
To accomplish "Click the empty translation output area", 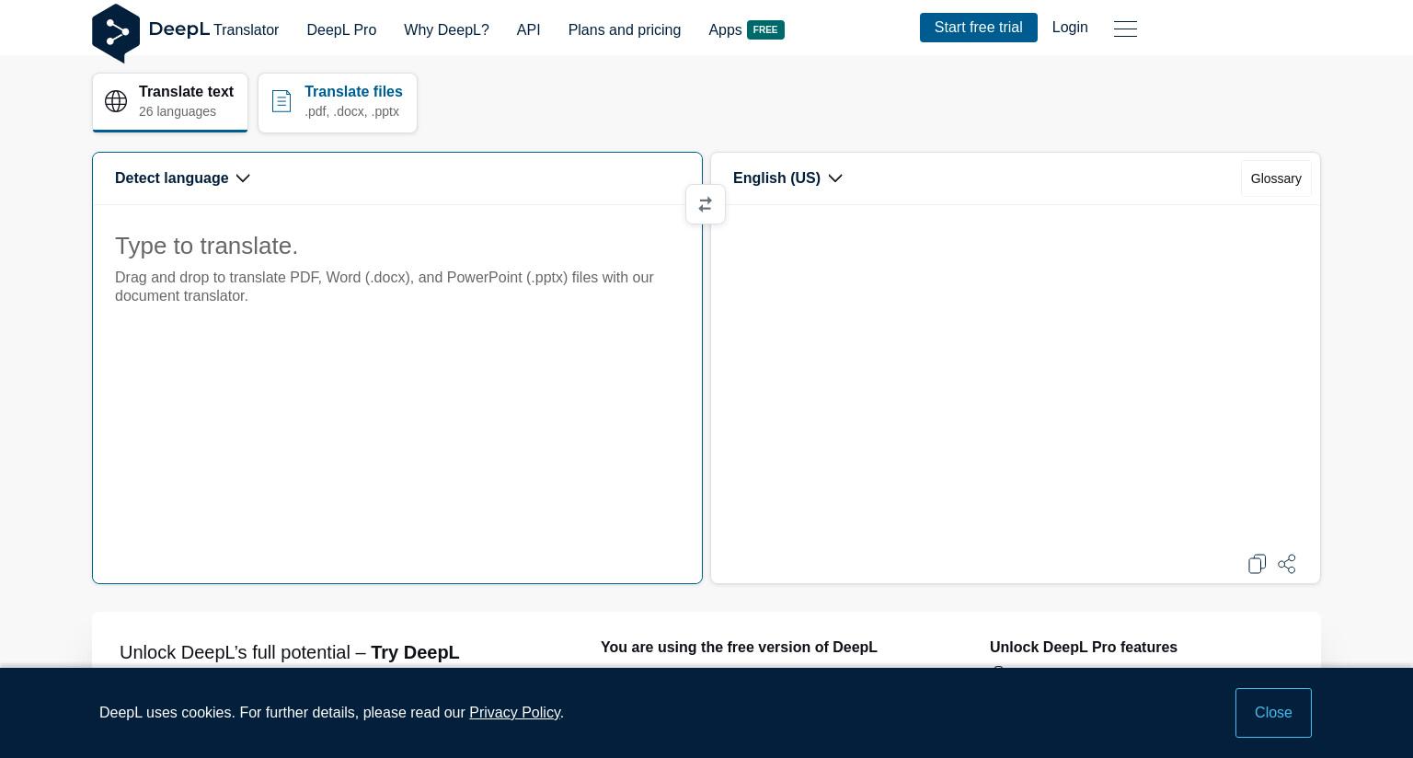I will coord(1016,377).
